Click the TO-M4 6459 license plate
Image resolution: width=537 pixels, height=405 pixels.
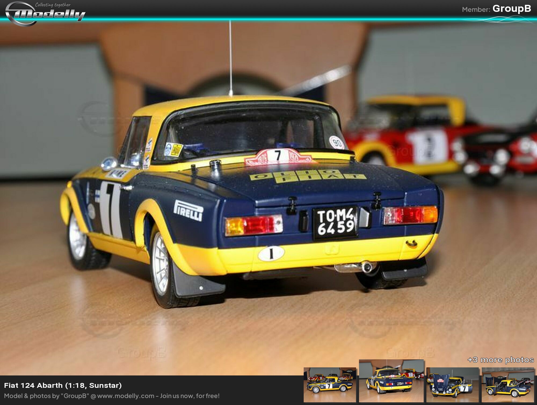(335, 223)
